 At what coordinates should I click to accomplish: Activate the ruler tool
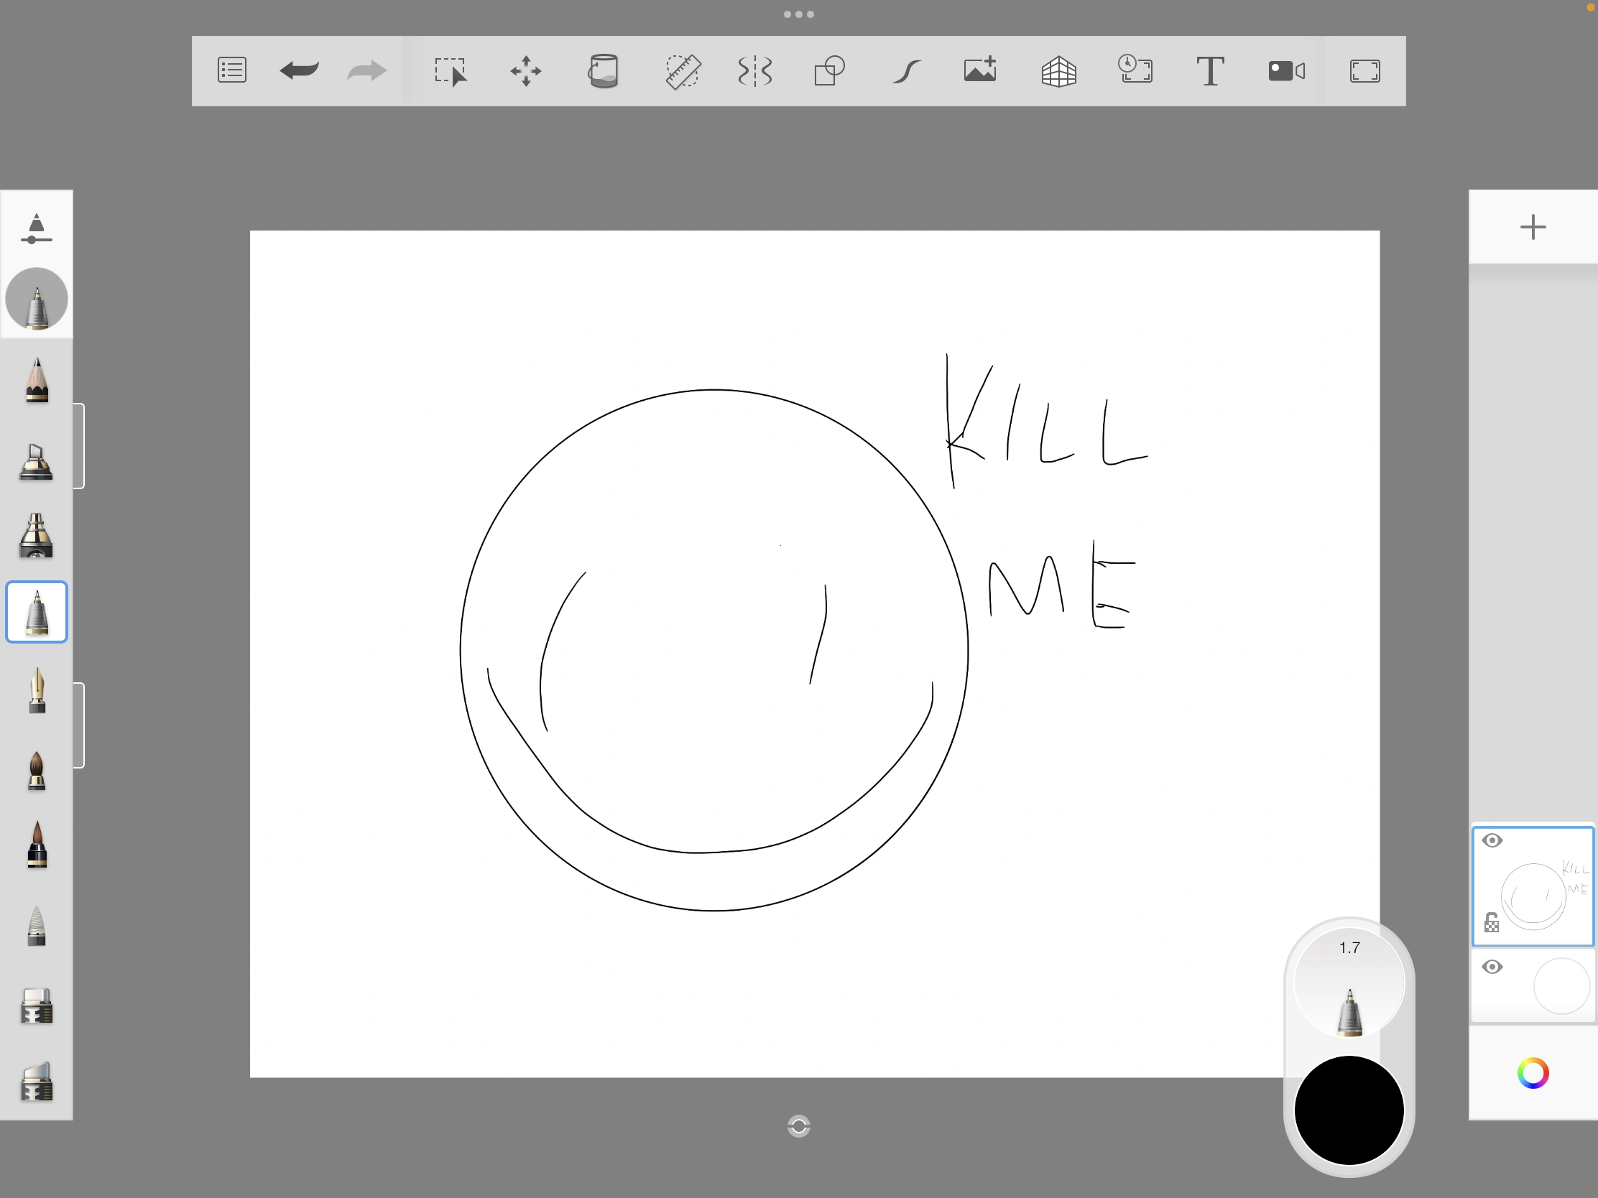click(682, 71)
